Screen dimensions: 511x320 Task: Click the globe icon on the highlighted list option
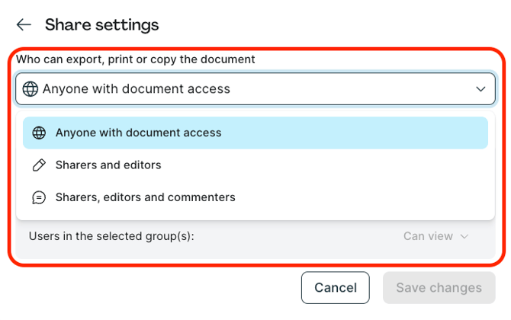coord(39,133)
